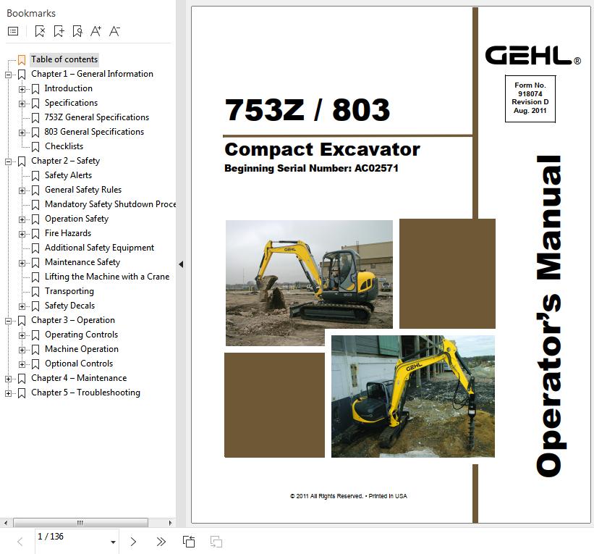The image size is (594, 554).
Task: Click the Table of contents bookmark icon
Action: [22, 60]
